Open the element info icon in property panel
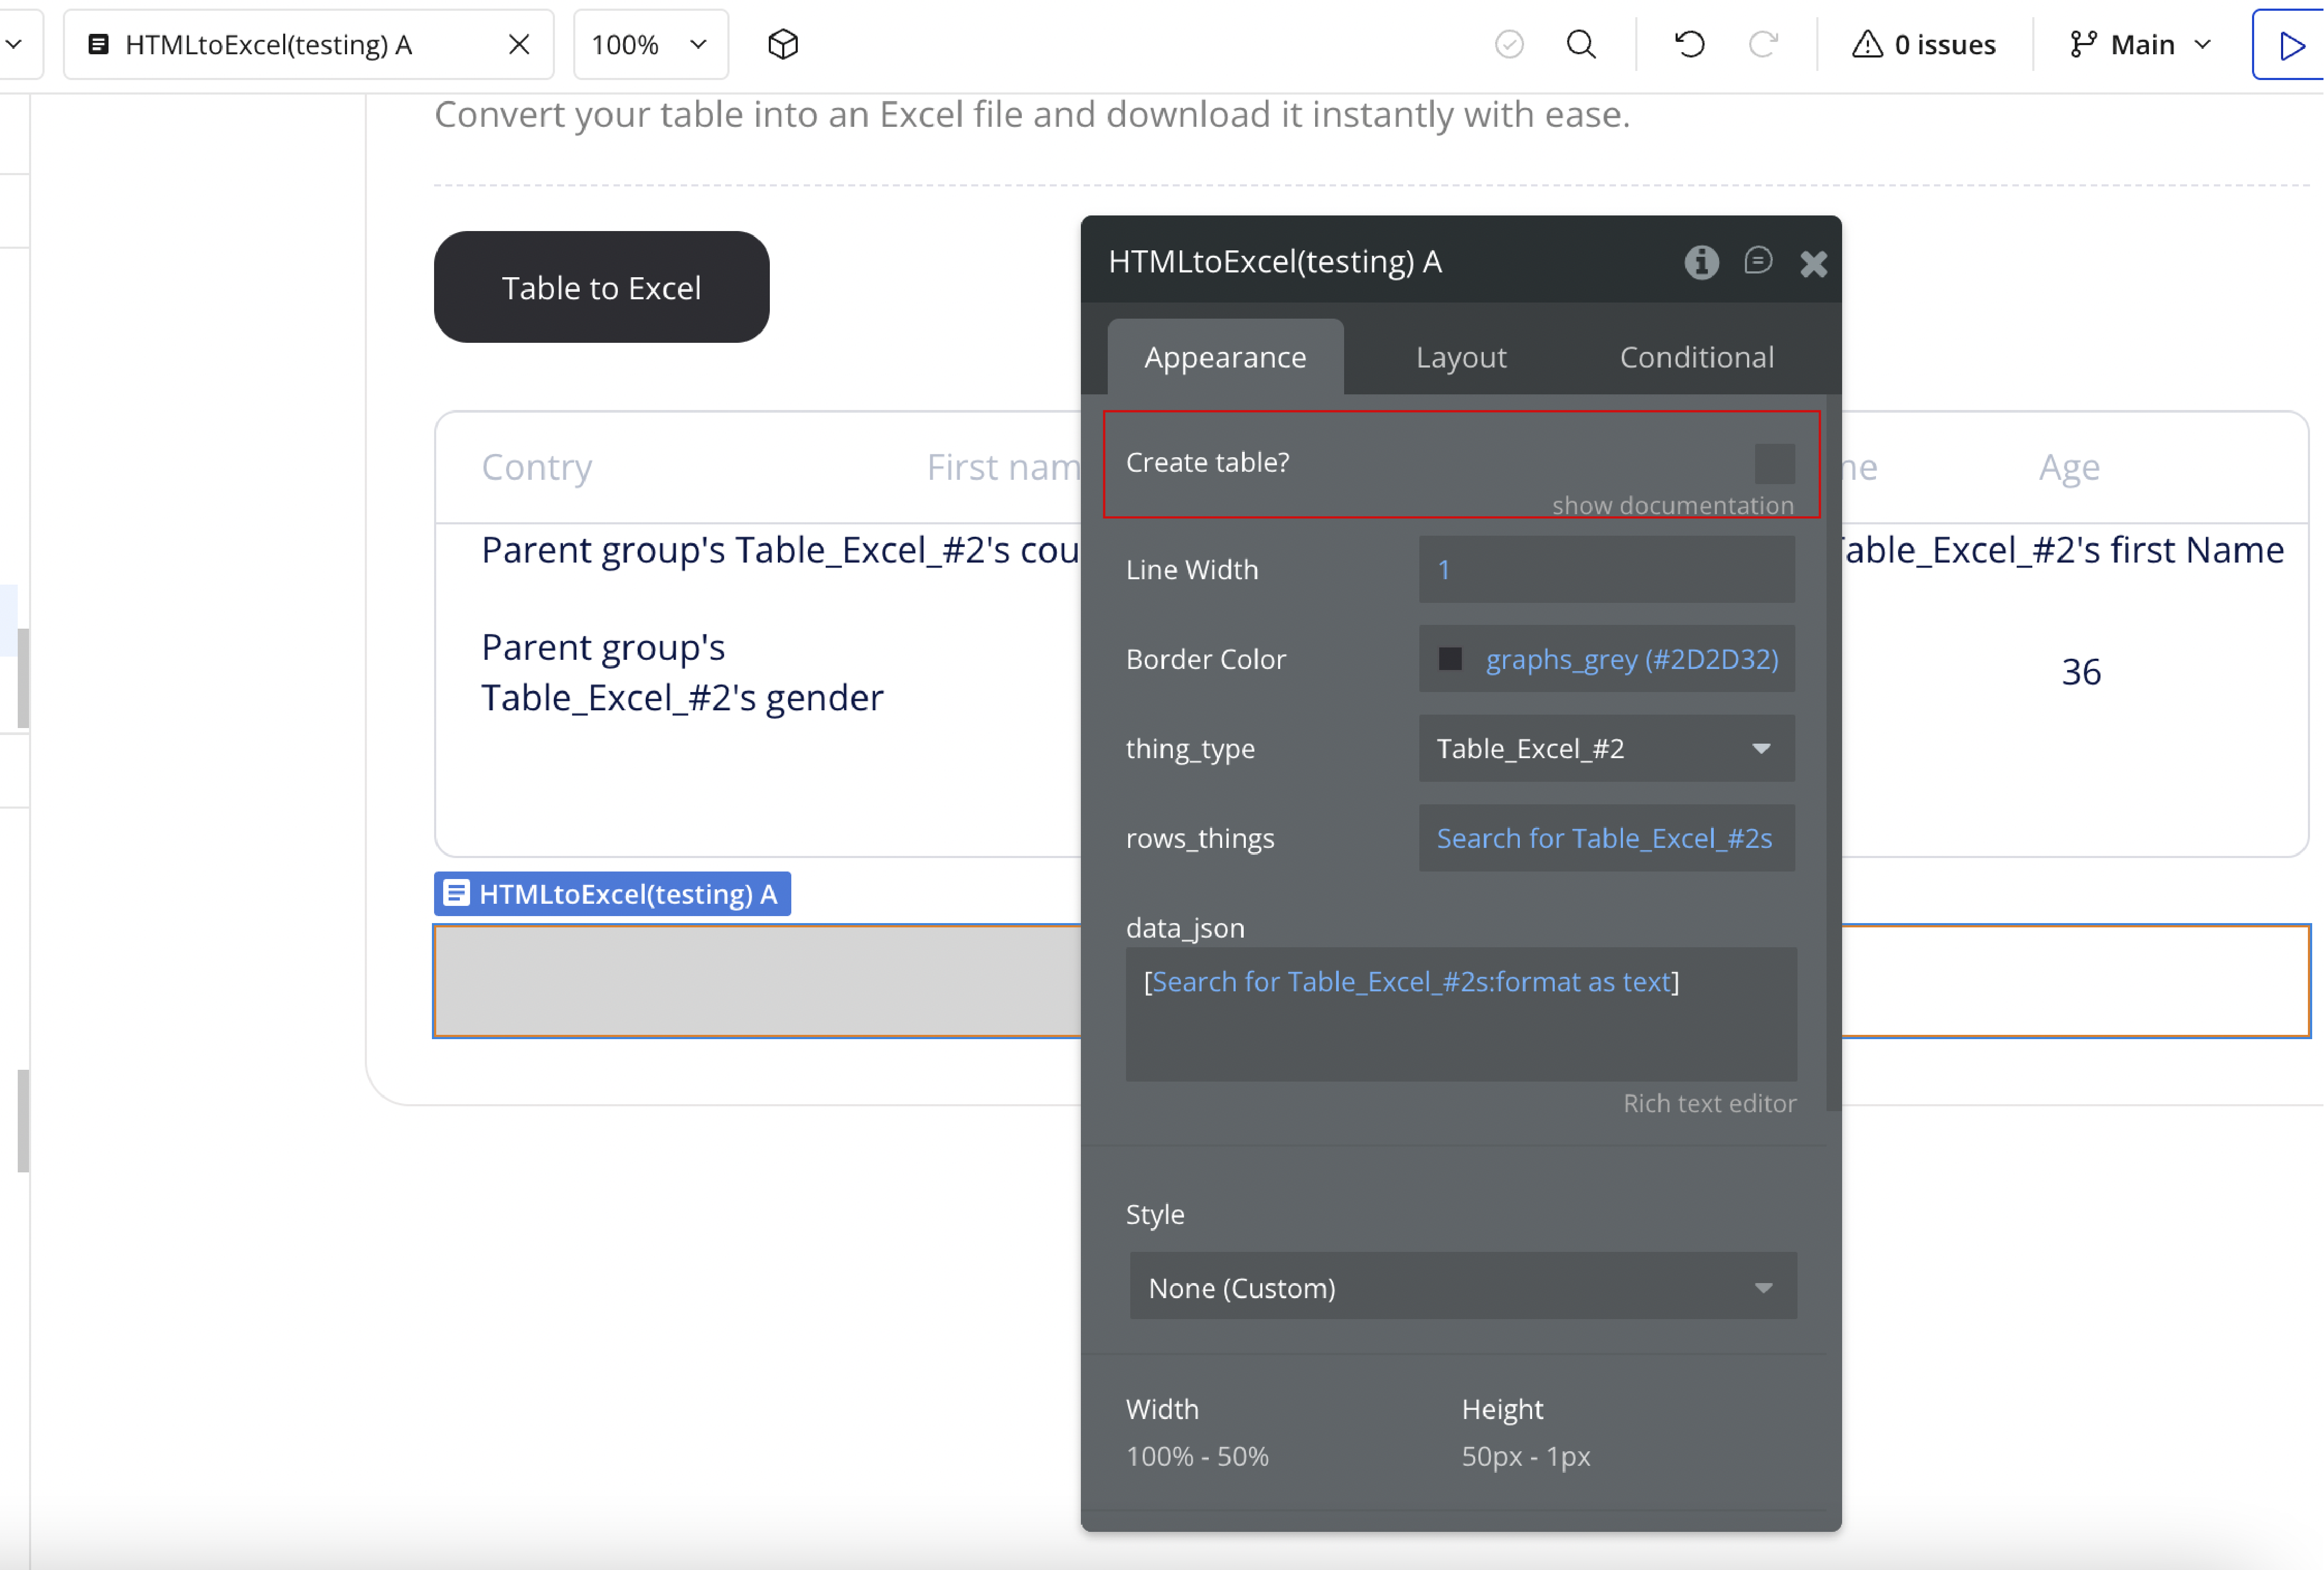The height and width of the screenshot is (1570, 2324). coord(1700,262)
